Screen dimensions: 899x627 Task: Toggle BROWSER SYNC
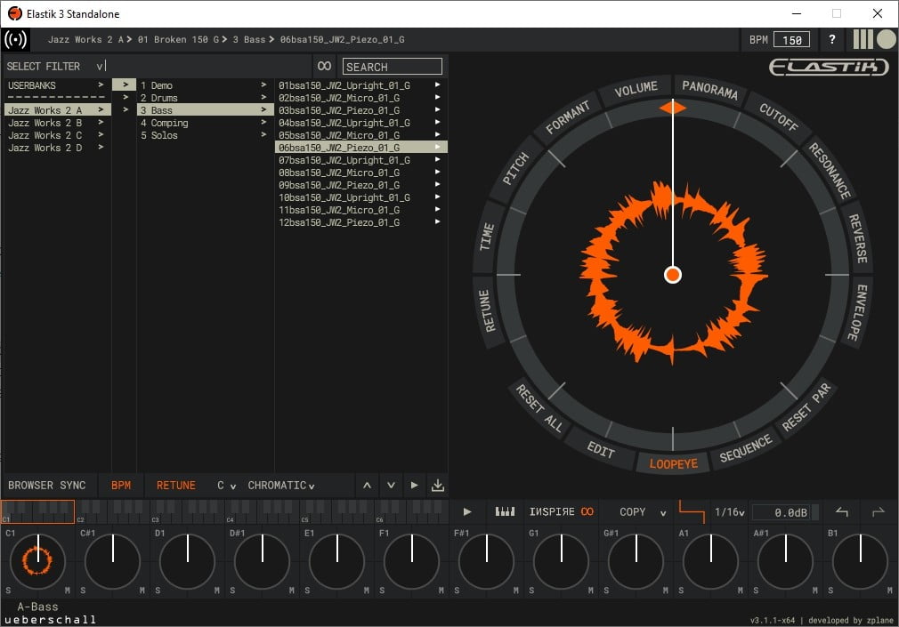point(46,486)
